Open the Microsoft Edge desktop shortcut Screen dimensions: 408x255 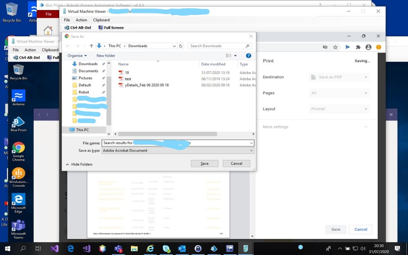click(18, 203)
